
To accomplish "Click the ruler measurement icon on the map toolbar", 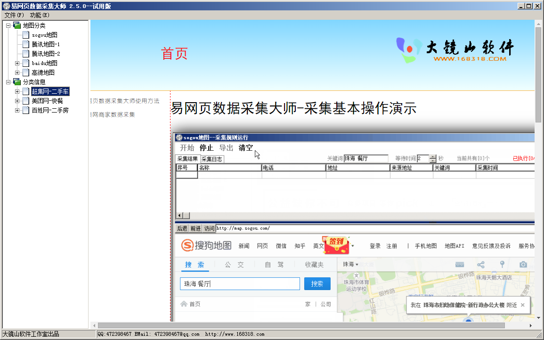I will (x=460, y=265).
